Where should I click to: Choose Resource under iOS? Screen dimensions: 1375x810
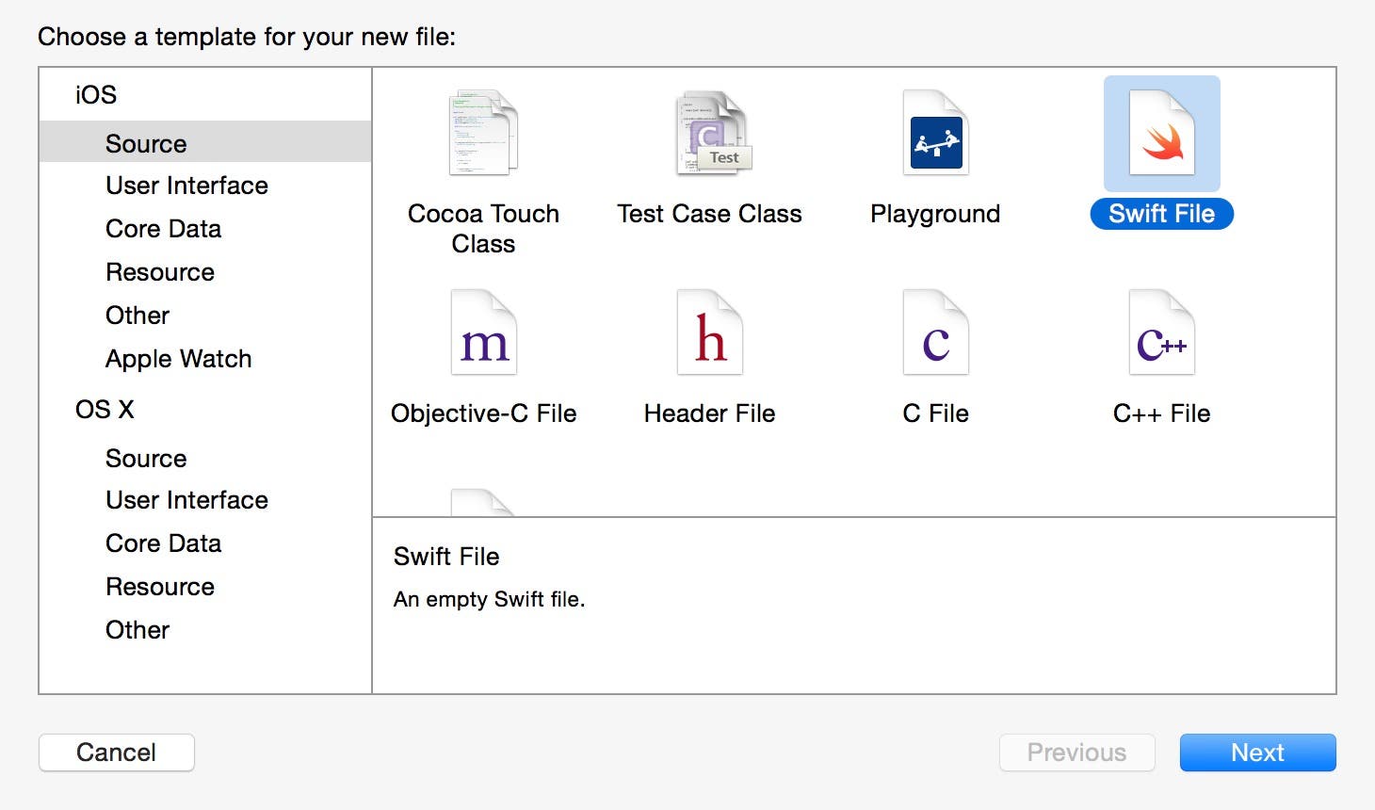pyautogui.click(x=160, y=272)
